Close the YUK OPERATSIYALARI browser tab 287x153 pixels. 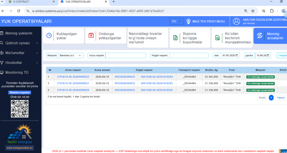coord(106,1)
